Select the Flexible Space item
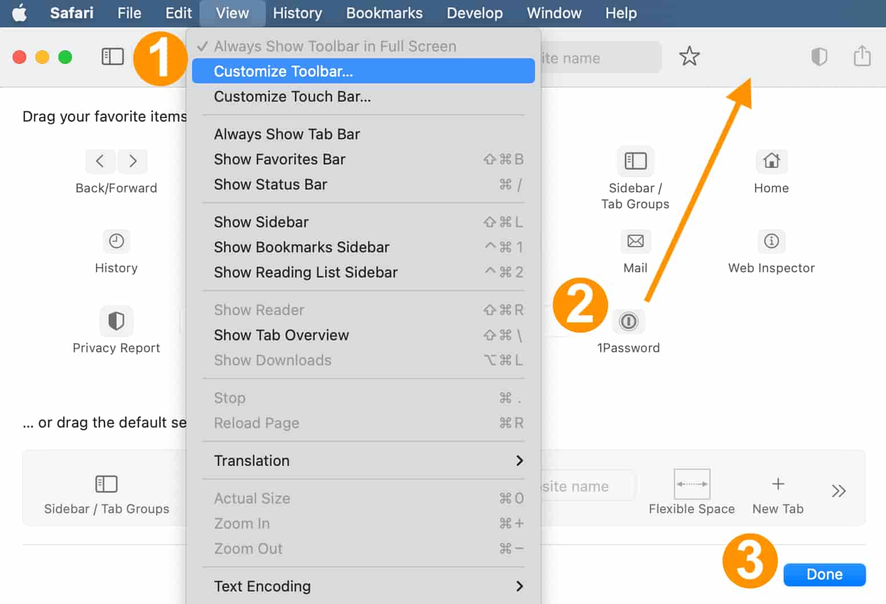Image resolution: width=886 pixels, height=604 pixels. (x=692, y=485)
